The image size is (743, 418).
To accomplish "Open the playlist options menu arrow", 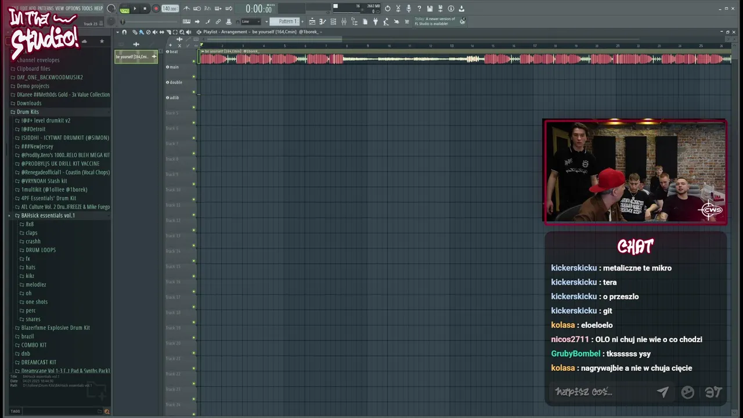I will tap(117, 32).
